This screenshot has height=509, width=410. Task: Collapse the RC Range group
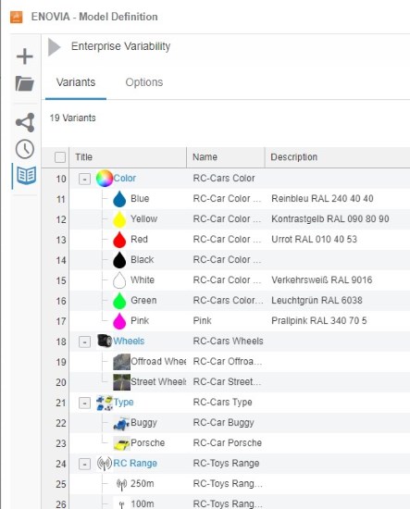84,464
